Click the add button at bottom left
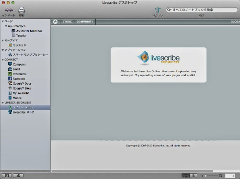 (7, 176)
